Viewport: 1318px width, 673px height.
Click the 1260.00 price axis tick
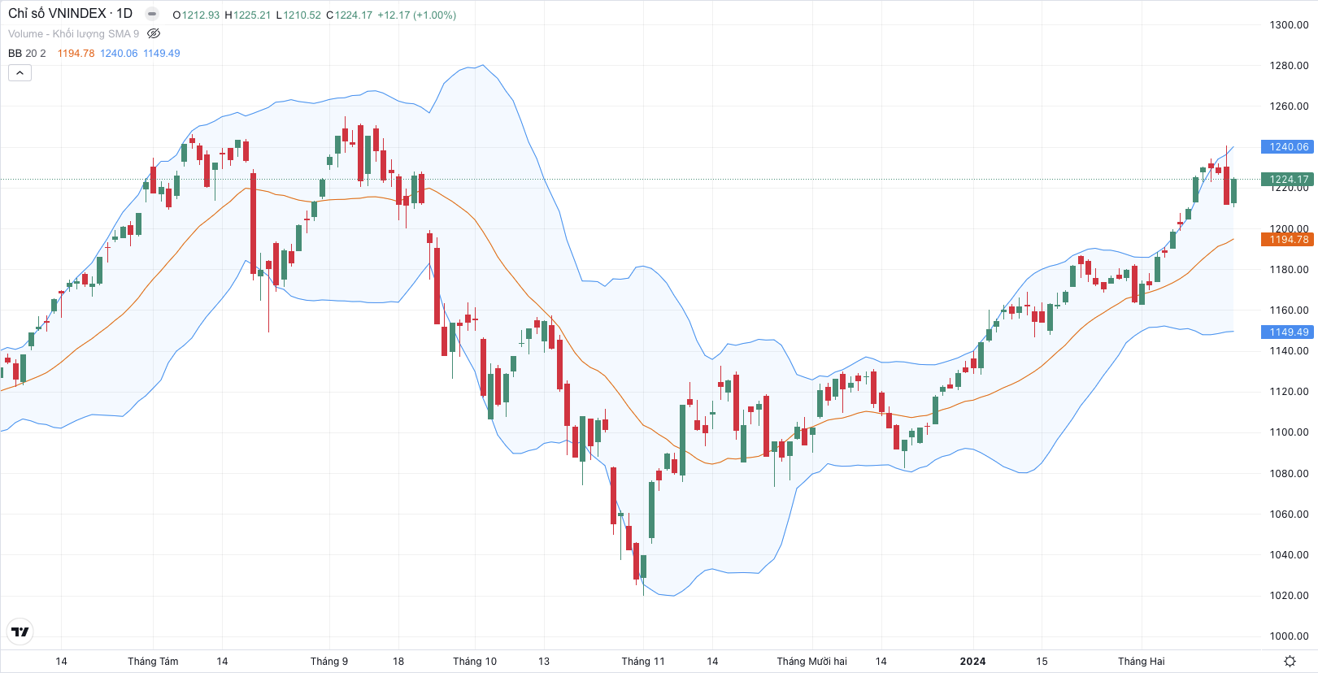(x=1290, y=106)
